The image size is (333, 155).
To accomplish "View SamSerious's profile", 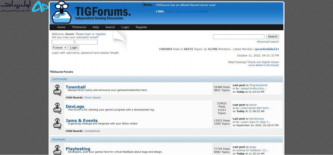I will coord(257,119).
